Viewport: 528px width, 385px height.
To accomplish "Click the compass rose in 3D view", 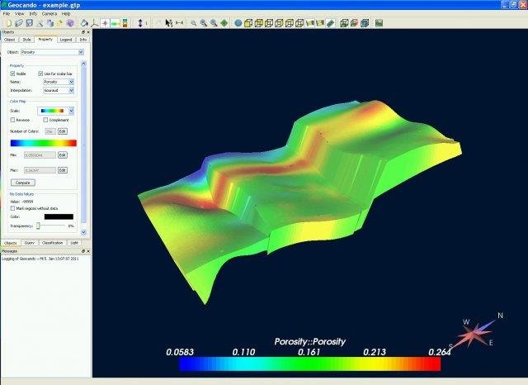I will pyautogui.click(x=475, y=334).
